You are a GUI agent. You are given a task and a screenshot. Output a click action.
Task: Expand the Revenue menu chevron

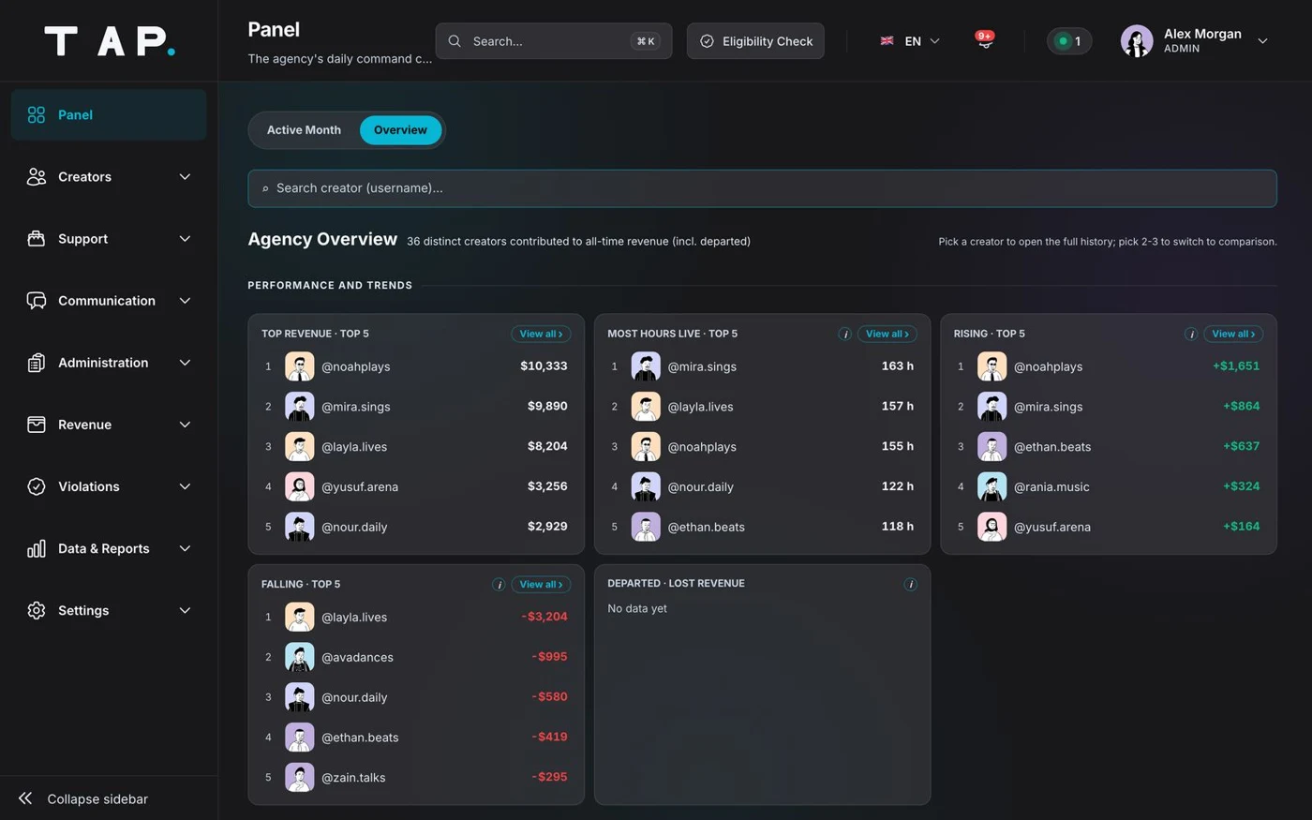click(x=185, y=425)
